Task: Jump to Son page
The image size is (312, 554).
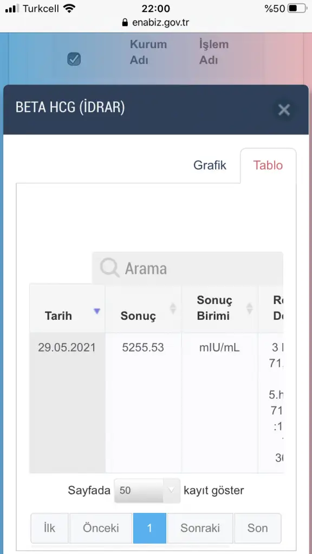Action: [x=257, y=528]
